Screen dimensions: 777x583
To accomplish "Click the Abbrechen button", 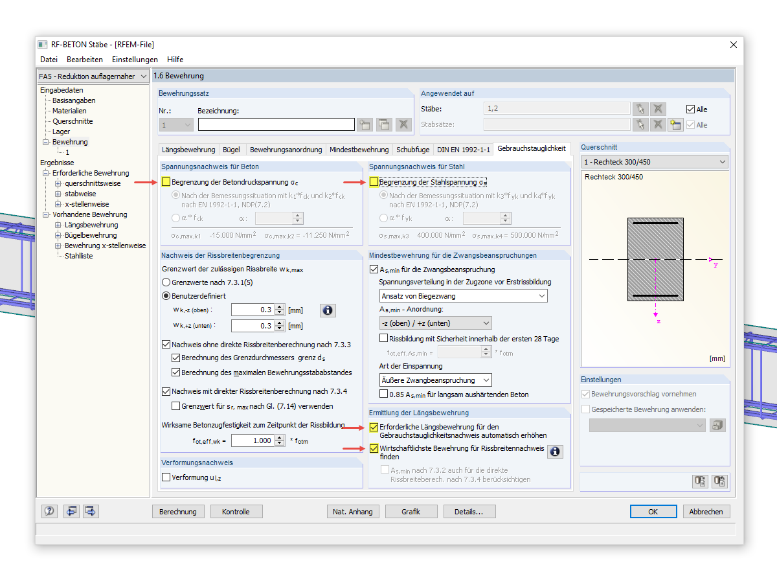I will tap(706, 512).
